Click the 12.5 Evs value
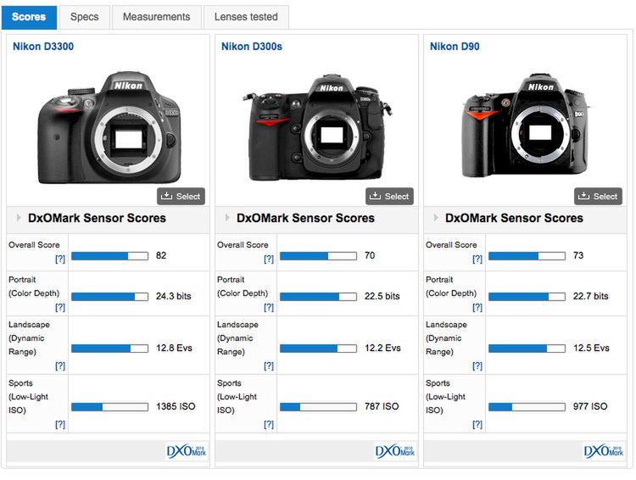 (x=591, y=349)
